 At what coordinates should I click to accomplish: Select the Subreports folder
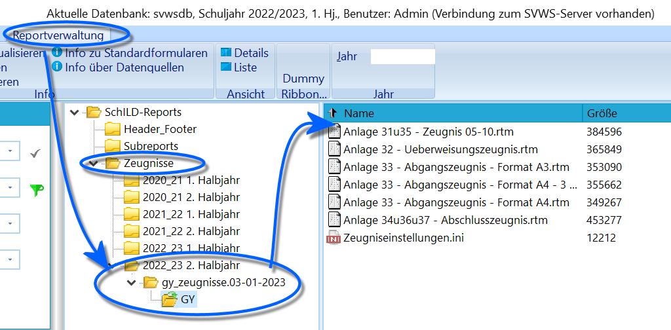point(151,146)
